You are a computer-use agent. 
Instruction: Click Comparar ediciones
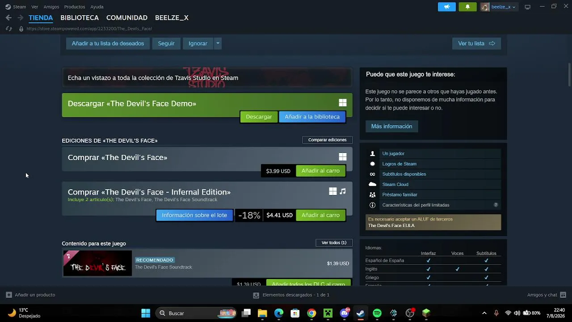click(x=327, y=140)
